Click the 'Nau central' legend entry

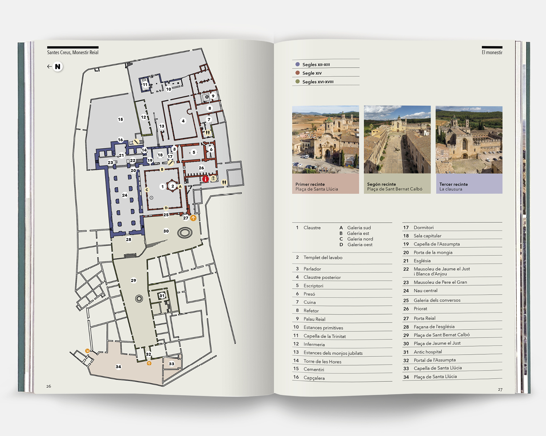pos(426,291)
